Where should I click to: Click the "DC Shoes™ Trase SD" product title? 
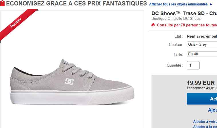point(184,13)
